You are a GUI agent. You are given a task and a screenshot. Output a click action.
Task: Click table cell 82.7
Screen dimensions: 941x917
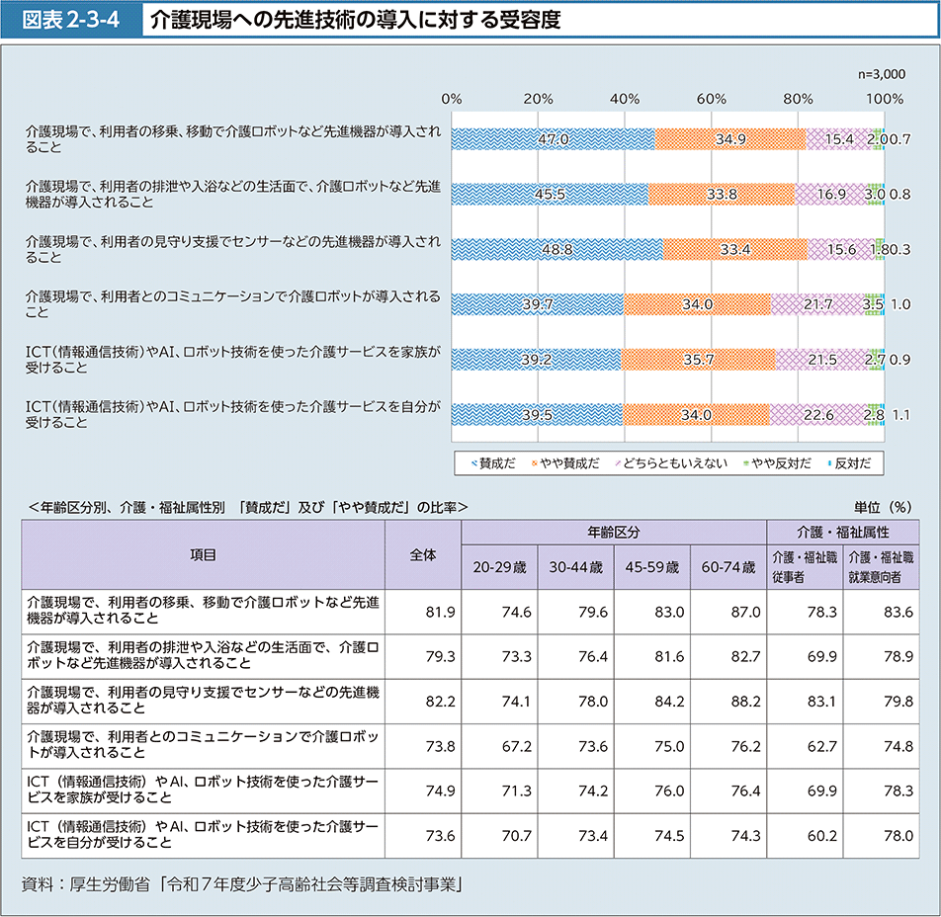tap(745, 656)
